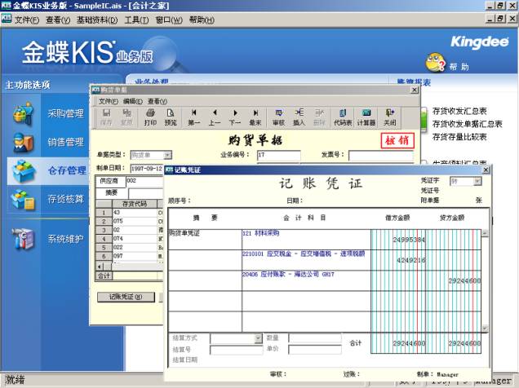
Task: Open 代码表 code table icon
Action: [x=343, y=117]
